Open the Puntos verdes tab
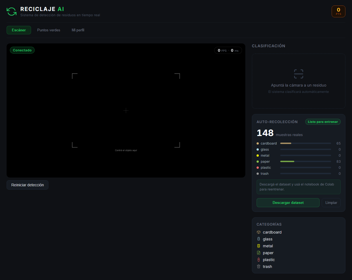The image size is (352, 280). click(49, 30)
